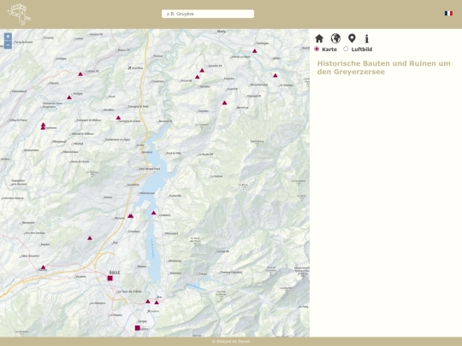This screenshot has height=346, width=462.
Task: Click the Marly label at map top
Action: pyautogui.click(x=221, y=32)
